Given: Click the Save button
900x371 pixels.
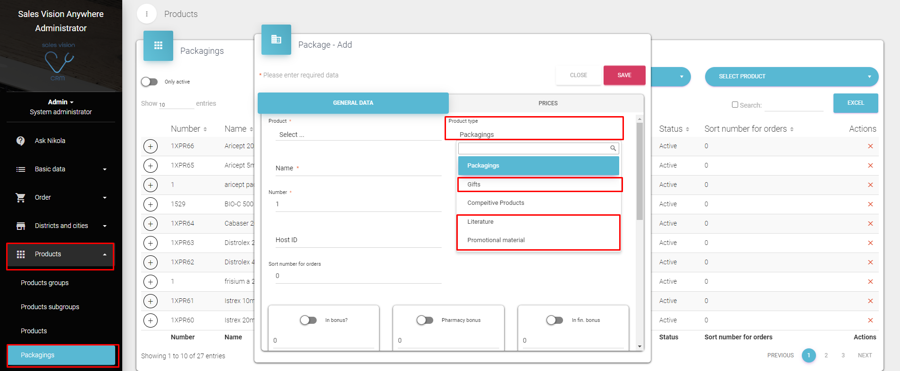Looking at the screenshot, I should (624, 75).
